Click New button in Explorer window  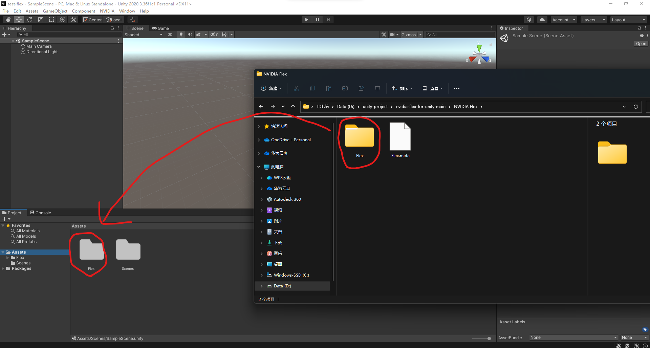pos(271,88)
